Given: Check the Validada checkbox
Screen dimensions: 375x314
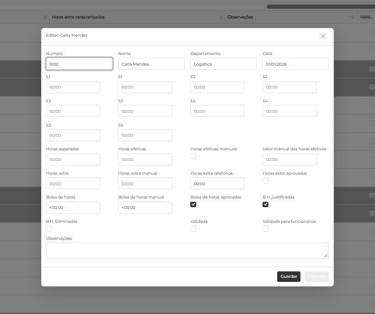Looking at the screenshot, I should pyautogui.click(x=193, y=228).
